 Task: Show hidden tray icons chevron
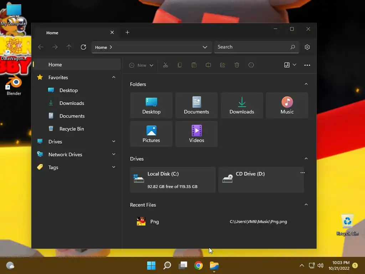click(x=302, y=265)
